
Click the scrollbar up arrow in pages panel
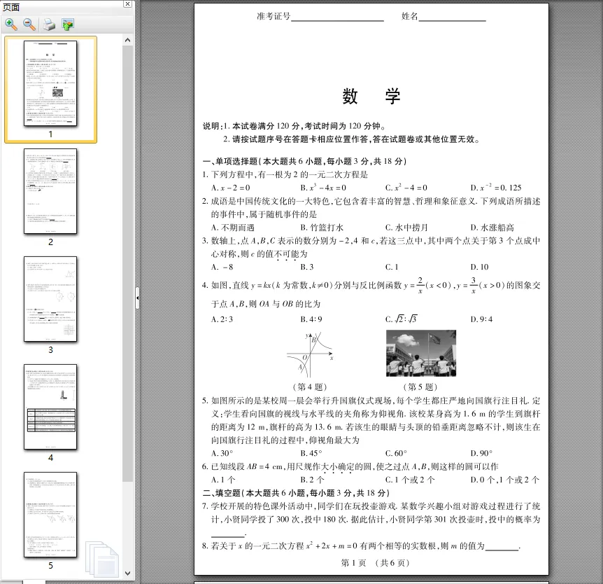[x=127, y=39]
